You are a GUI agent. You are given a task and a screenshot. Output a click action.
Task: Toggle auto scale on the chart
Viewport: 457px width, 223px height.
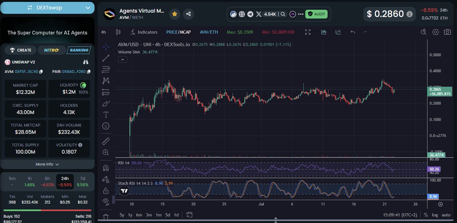[x=446, y=215]
